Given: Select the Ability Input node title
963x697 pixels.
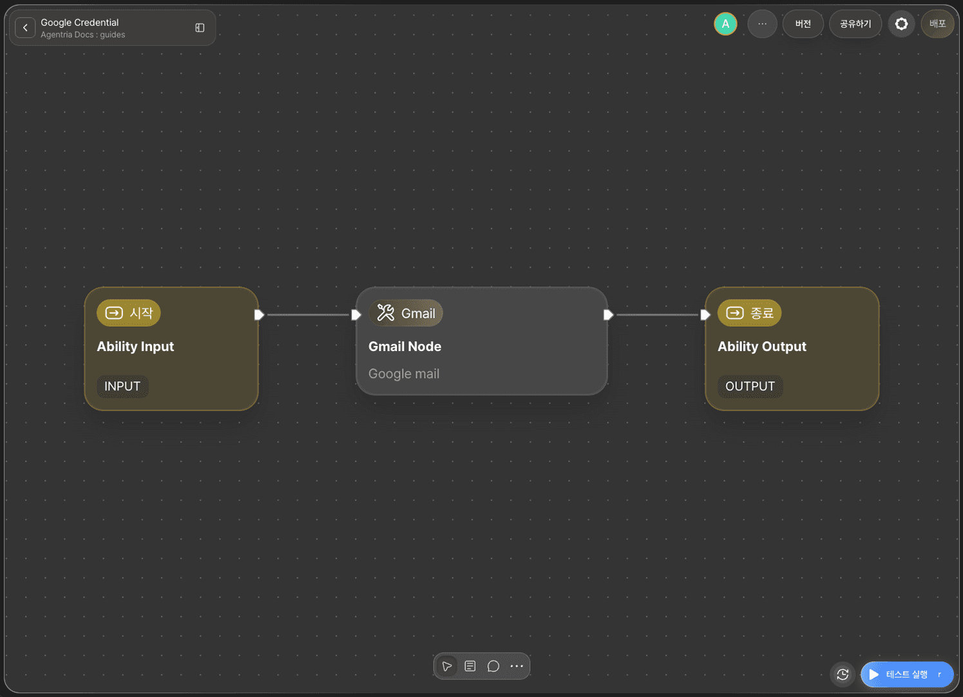Looking at the screenshot, I should tap(135, 347).
